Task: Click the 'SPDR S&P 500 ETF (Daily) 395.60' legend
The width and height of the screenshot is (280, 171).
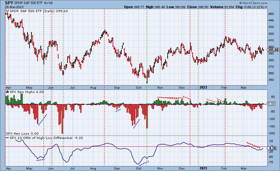Action: 39,11
